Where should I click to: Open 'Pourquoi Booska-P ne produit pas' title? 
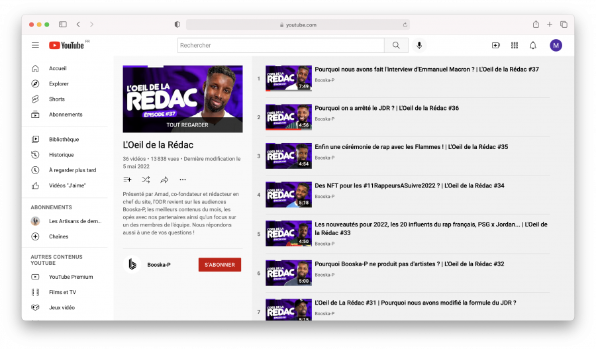pos(409,264)
